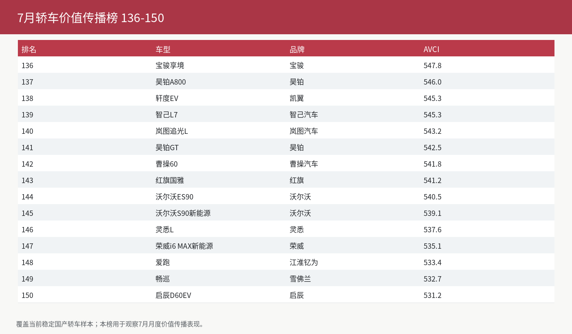Select model name 智己L7
This screenshot has width=572, height=334.
point(167,115)
